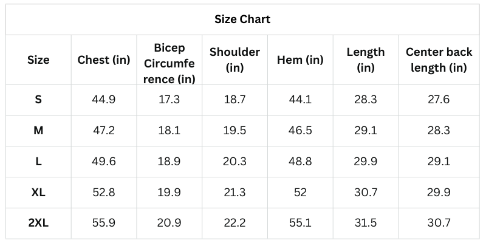The height and width of the screenshot is (243, 486).
Task: Select the Hem (in) column header
Action: tap(300, 60)
